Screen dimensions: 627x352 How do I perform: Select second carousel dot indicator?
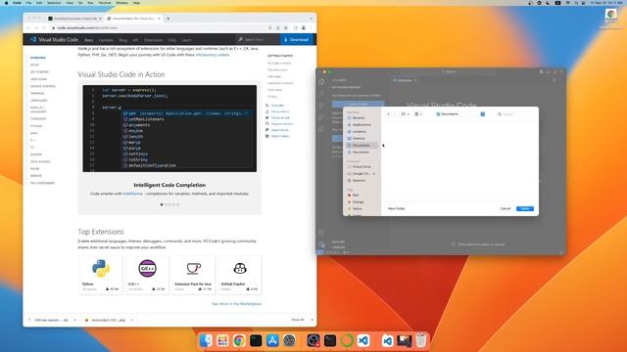pyautogui.click(x=166, y=204)
